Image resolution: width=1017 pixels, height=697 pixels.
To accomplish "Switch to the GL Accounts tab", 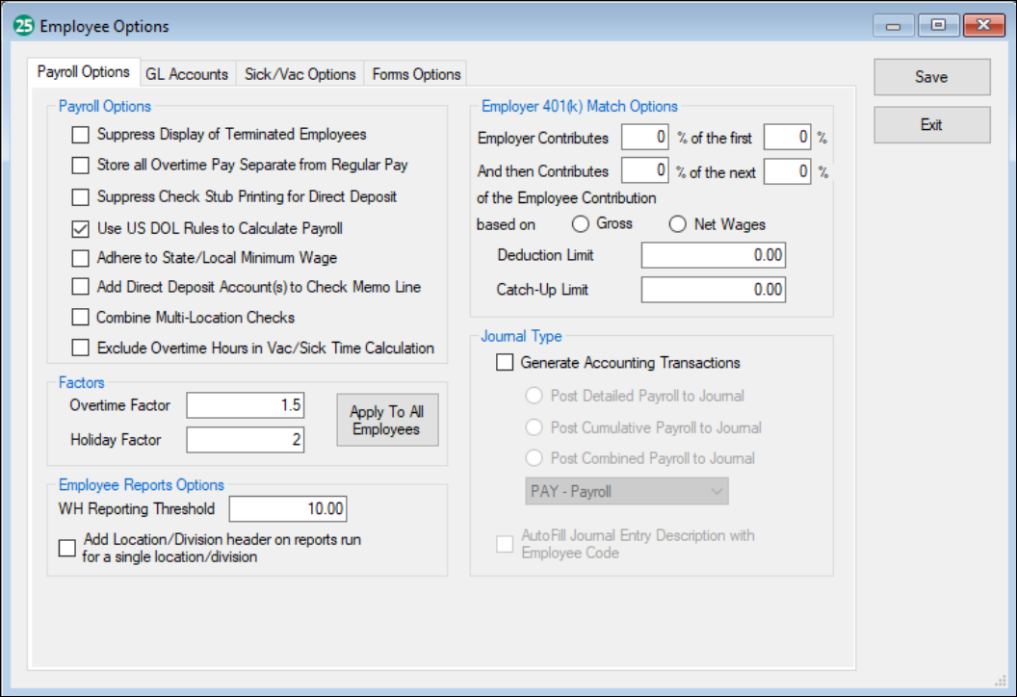I will point(187,72).
